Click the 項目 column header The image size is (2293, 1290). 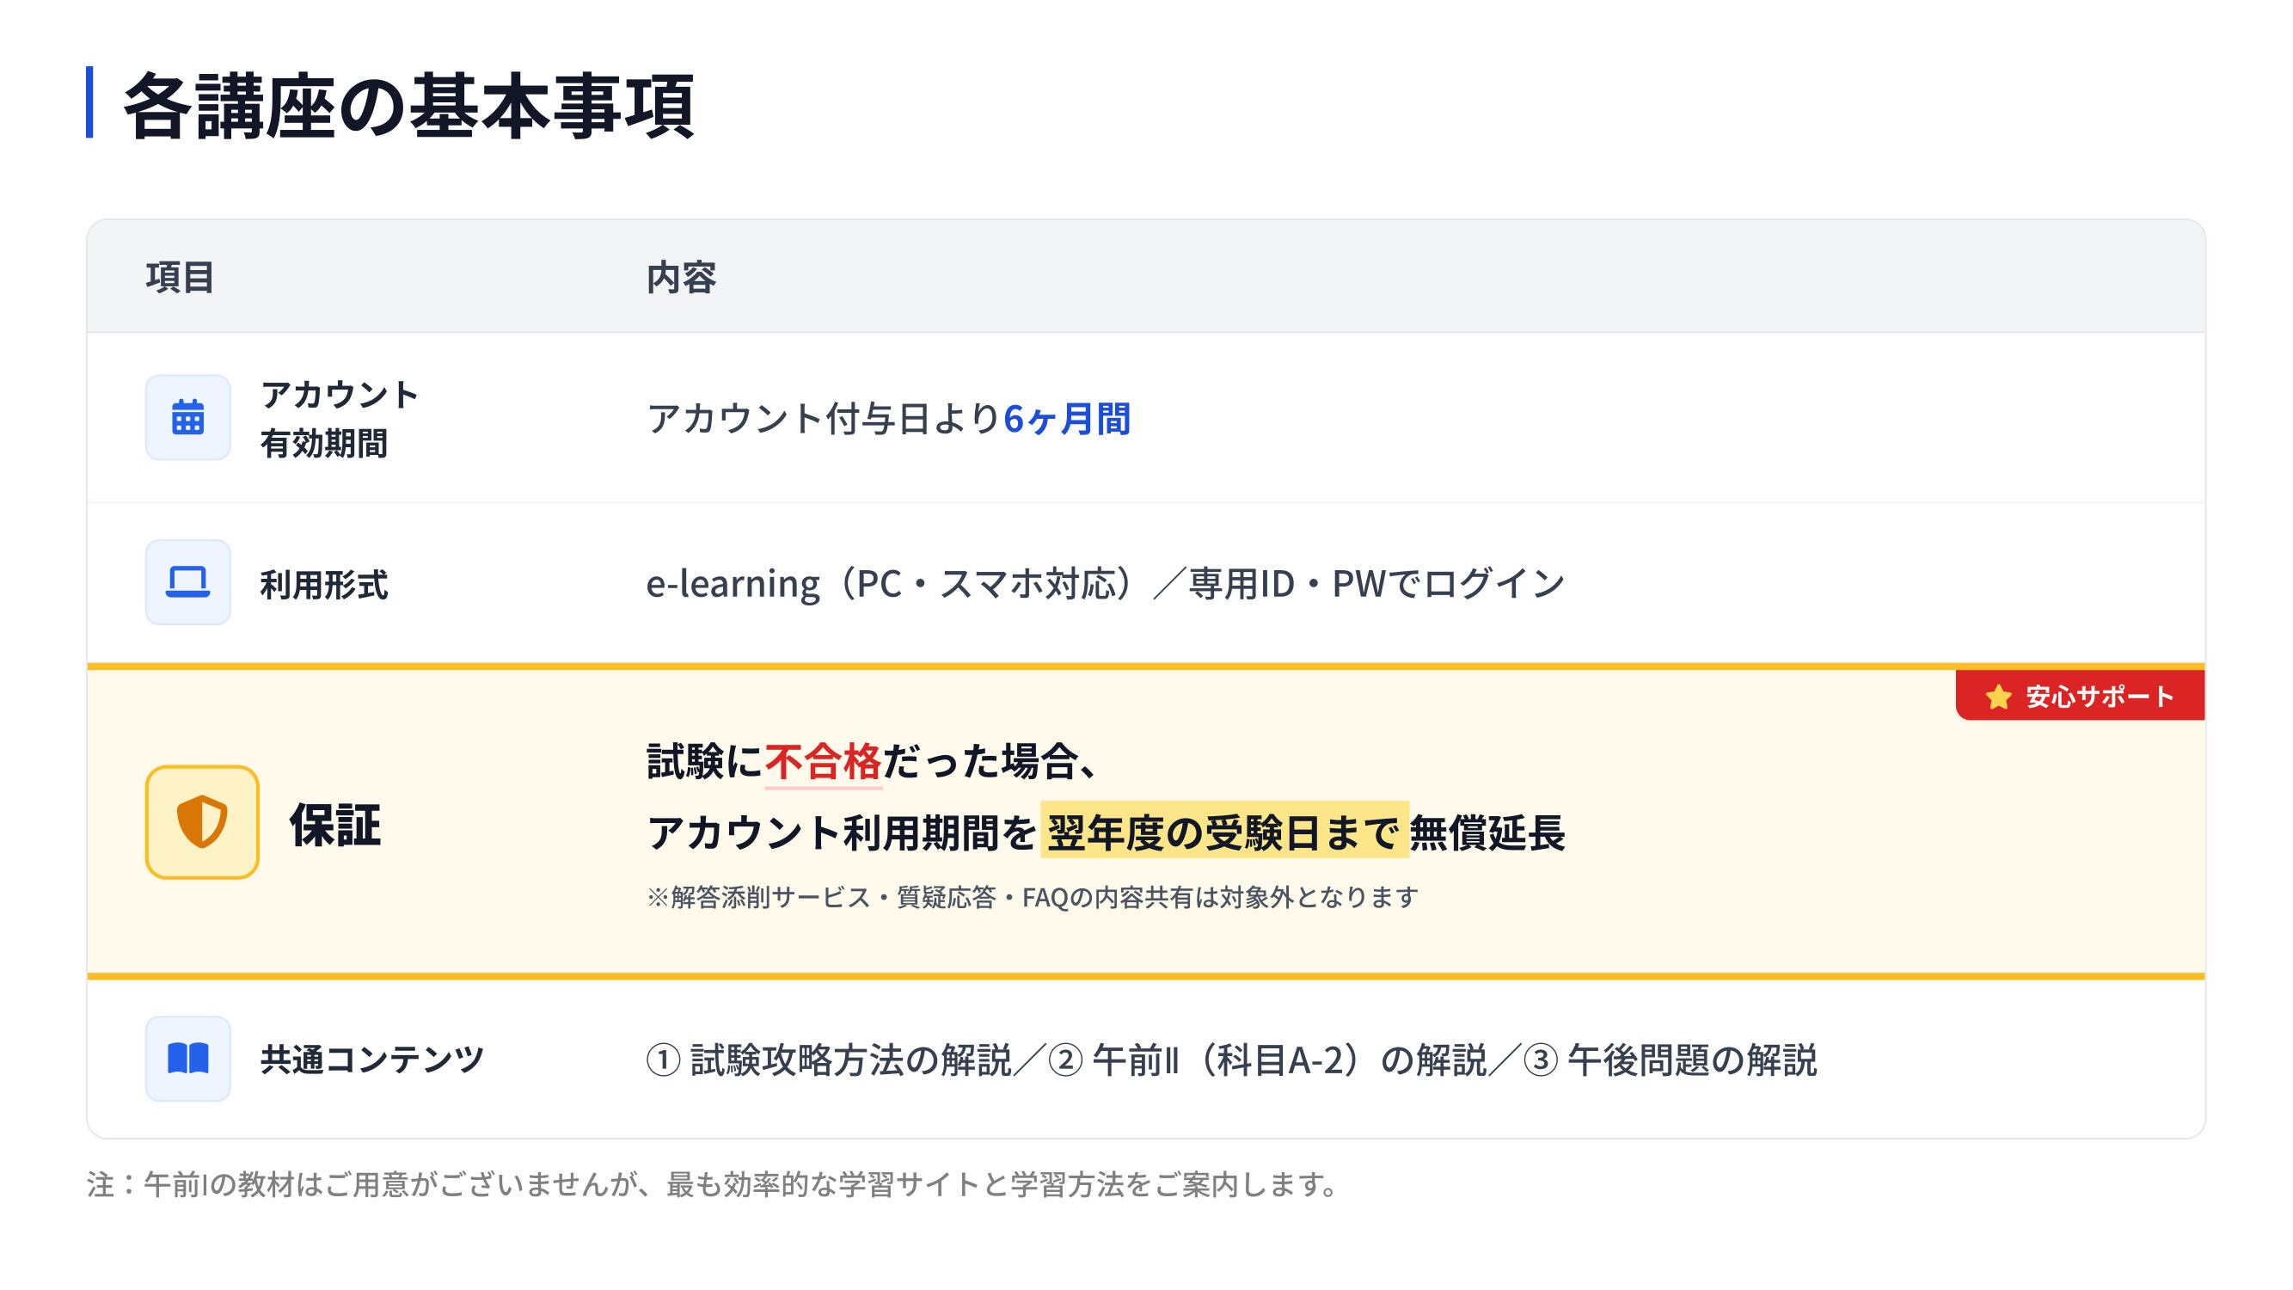click(180, 277)
